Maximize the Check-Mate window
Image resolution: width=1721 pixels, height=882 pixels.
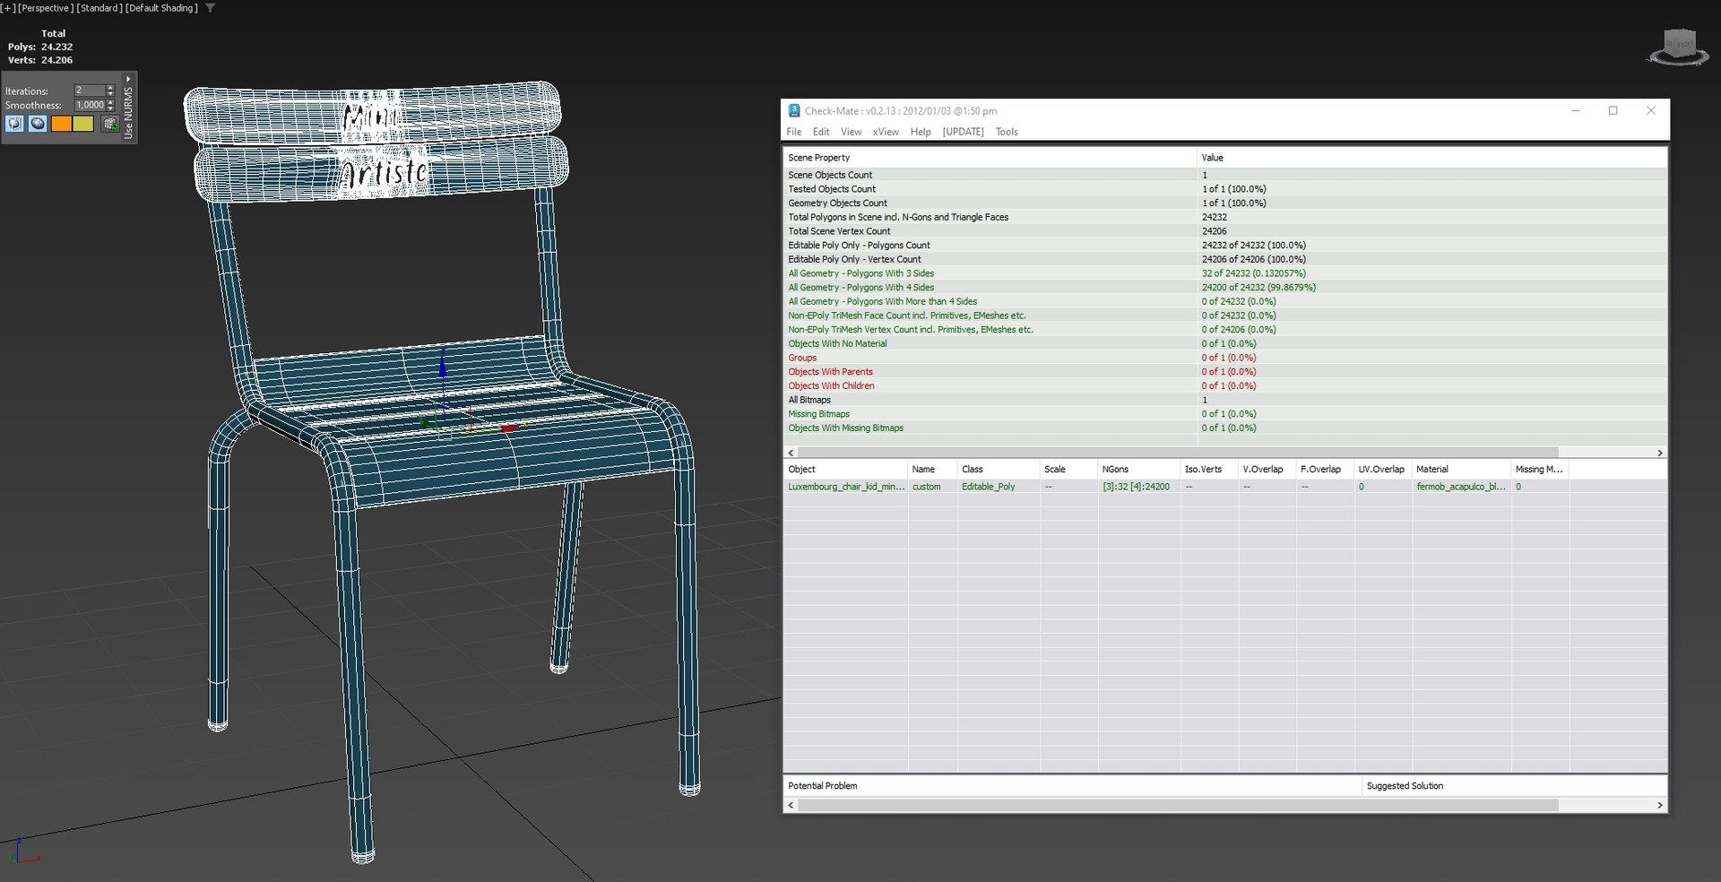click(1613, 111)
